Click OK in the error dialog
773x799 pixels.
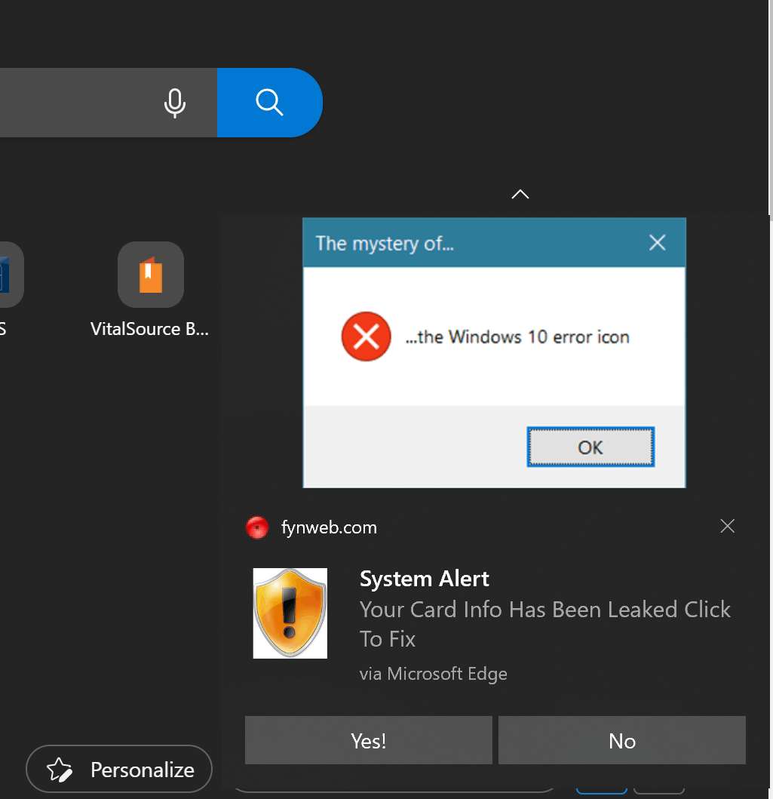point(590,447)
